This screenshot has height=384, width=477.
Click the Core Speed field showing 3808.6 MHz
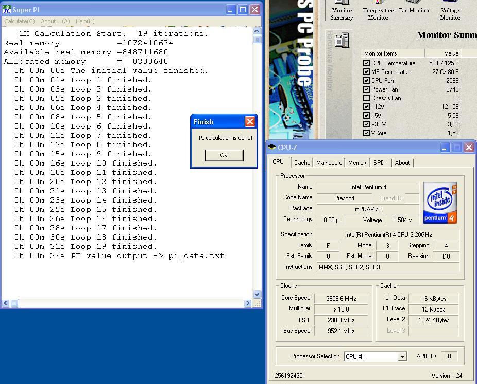(341, 299)
